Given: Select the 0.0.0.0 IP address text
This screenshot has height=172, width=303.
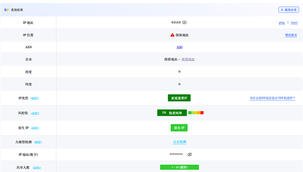Looking at the screenshot, I should tap(176, 22).
